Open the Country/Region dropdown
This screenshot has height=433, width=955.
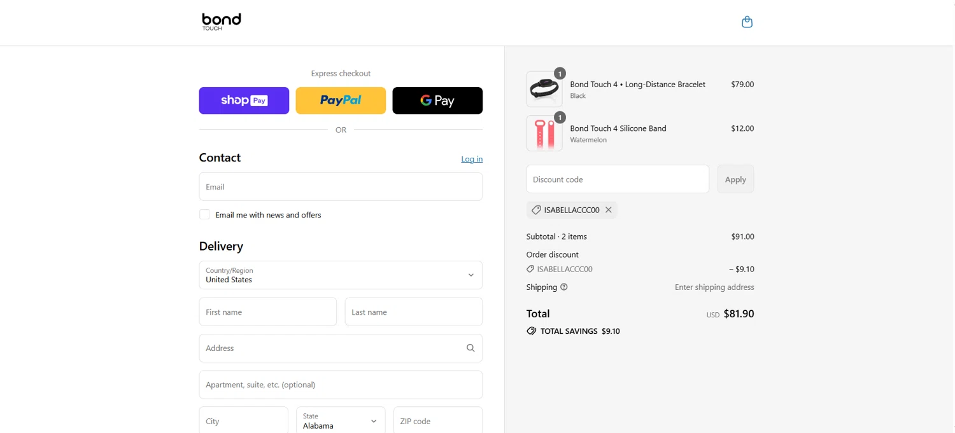(x=341, y=275)
